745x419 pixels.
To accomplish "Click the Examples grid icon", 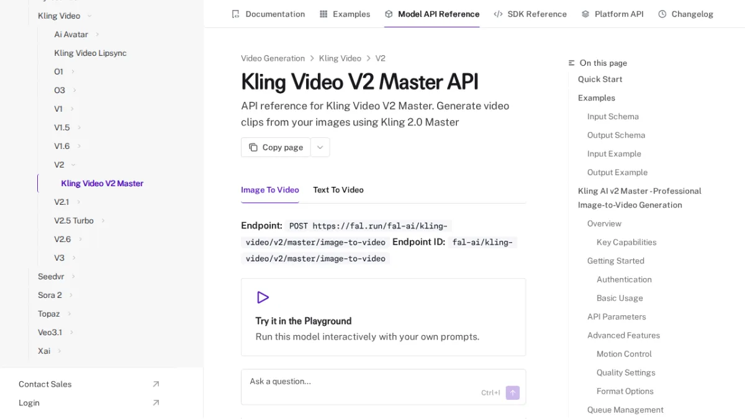I will 323,14.
